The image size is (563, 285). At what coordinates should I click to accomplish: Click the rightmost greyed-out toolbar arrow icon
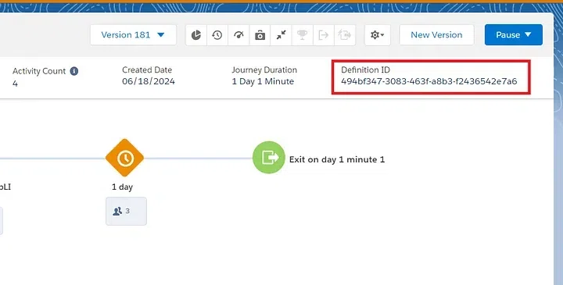[345, 35]
